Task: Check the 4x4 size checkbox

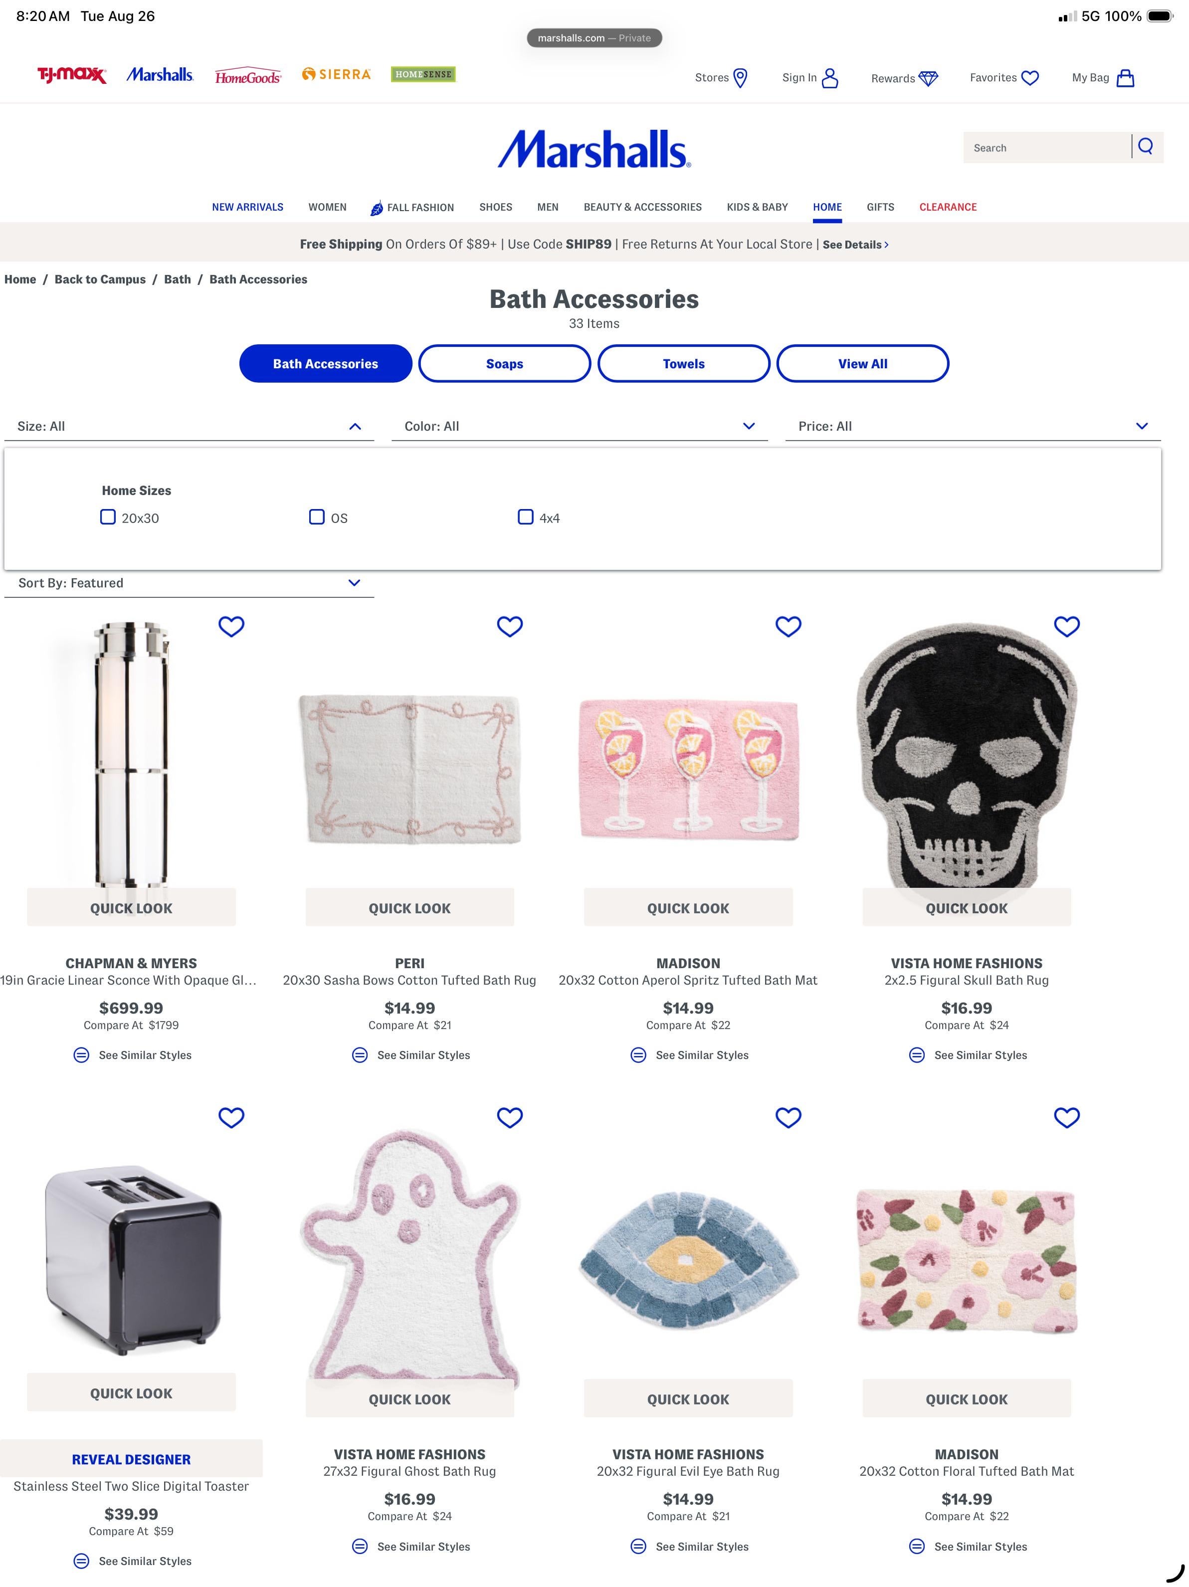Action: click(525, 517)
